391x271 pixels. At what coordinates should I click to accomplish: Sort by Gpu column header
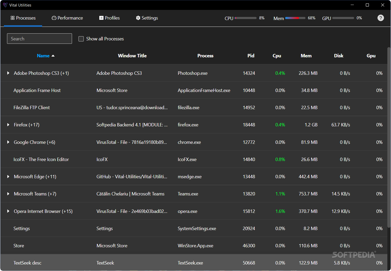click(371, 56)
